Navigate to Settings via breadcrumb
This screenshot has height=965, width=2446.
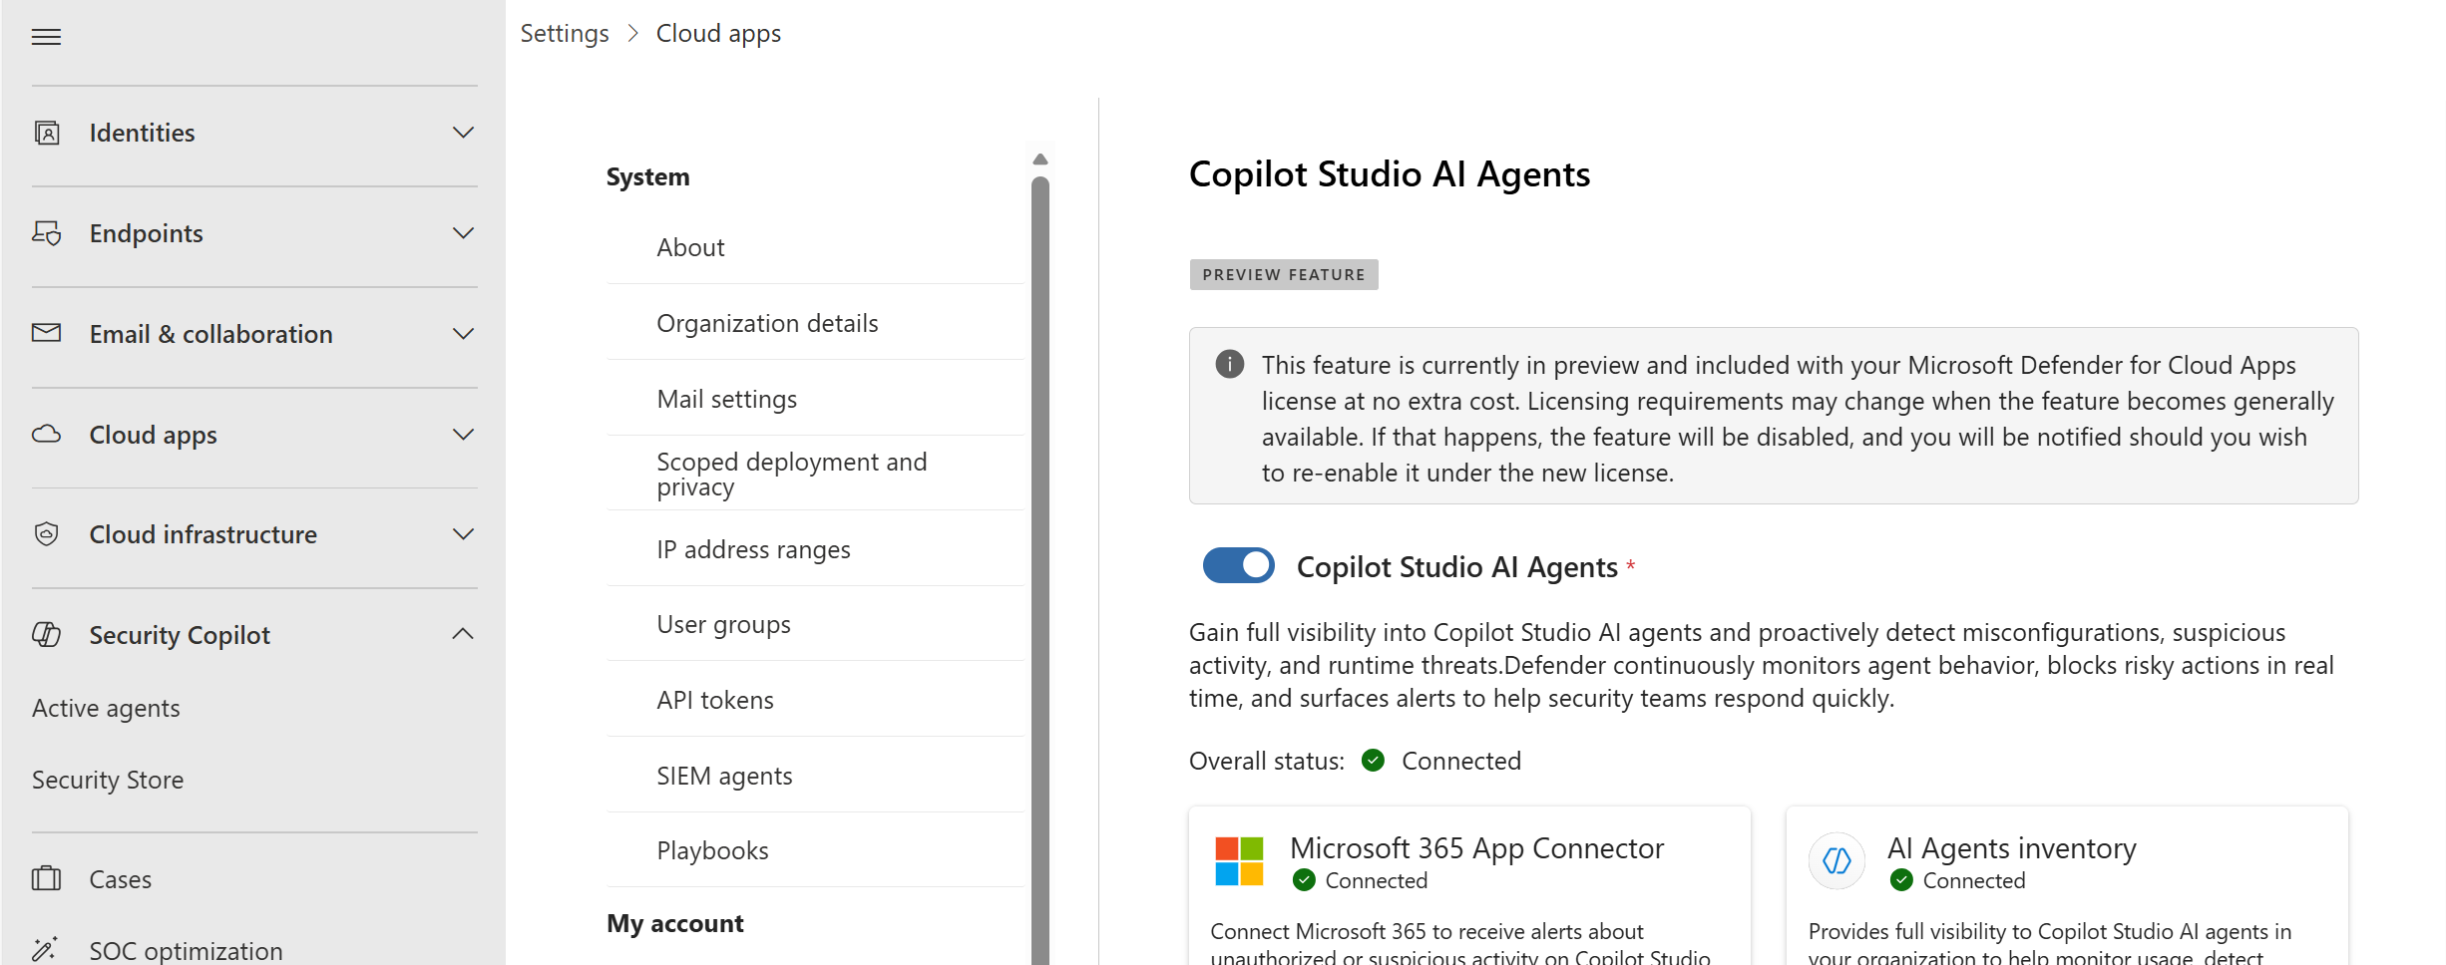click(565, 32)
